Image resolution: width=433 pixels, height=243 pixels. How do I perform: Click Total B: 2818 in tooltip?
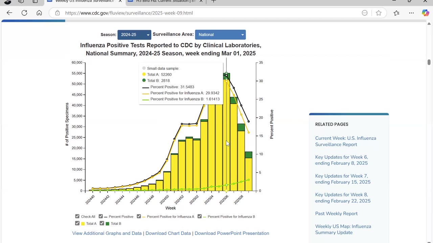coord(158,81)
